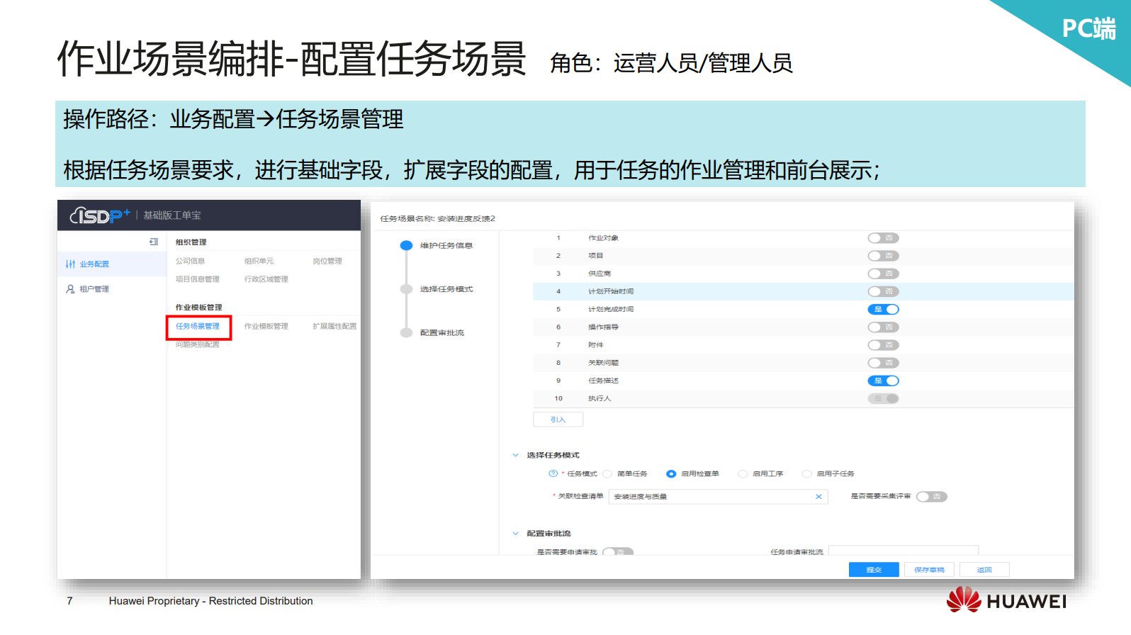Click the 配置审批流 step dot
Image resolution: width=1131 pixels, height=635 pixels.
click(406, 332)
